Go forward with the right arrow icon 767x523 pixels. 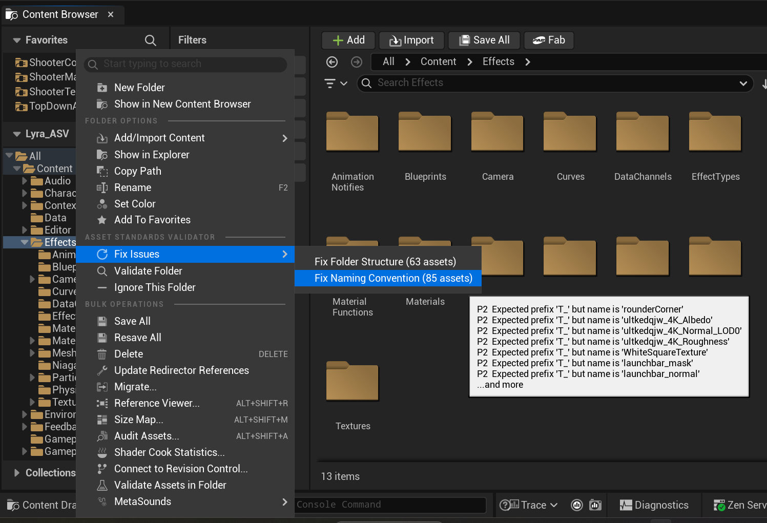[357, 62]
